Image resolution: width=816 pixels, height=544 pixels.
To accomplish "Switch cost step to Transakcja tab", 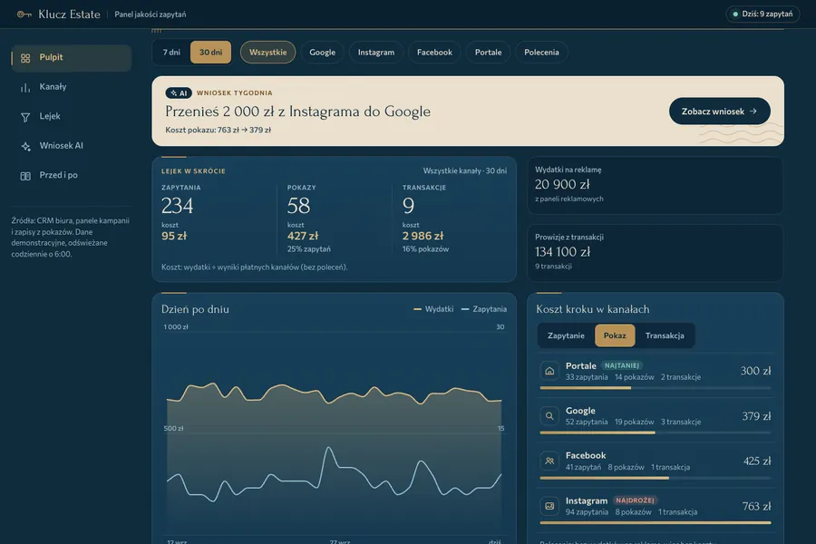I will pyautogui.click(x=665, y=335).
